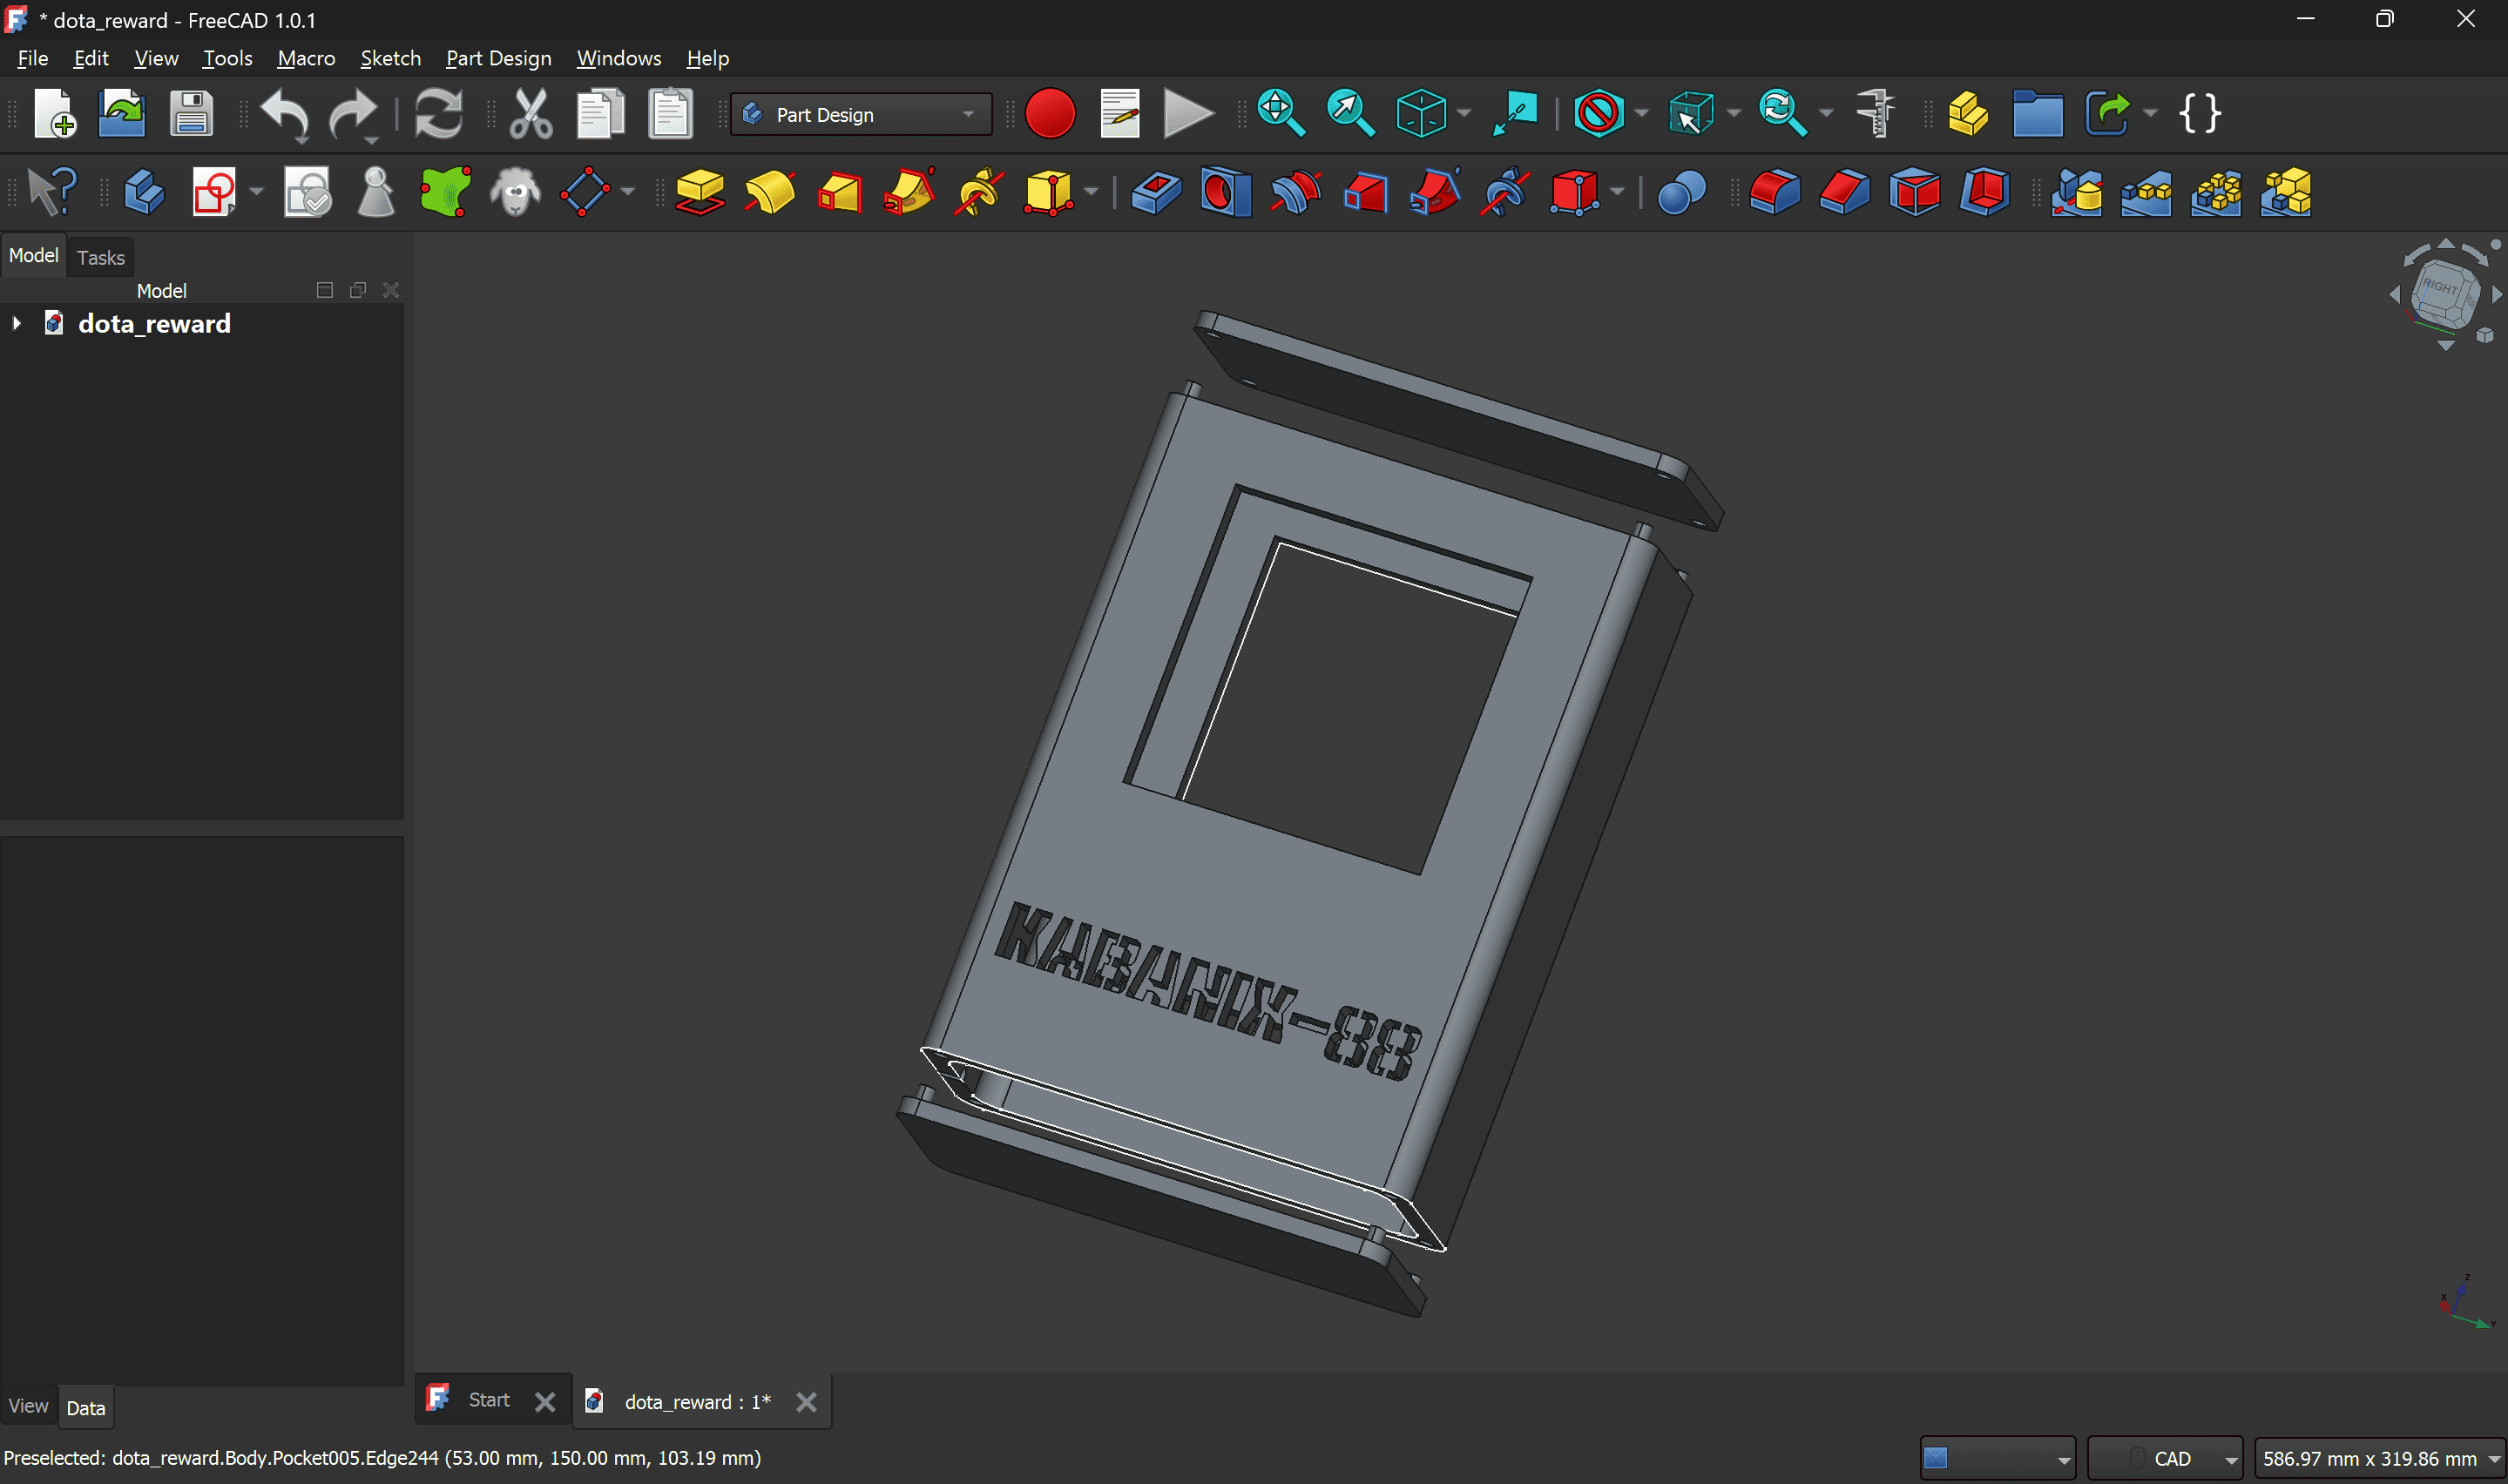Open the Macro menu

click(x=306, y=58)
